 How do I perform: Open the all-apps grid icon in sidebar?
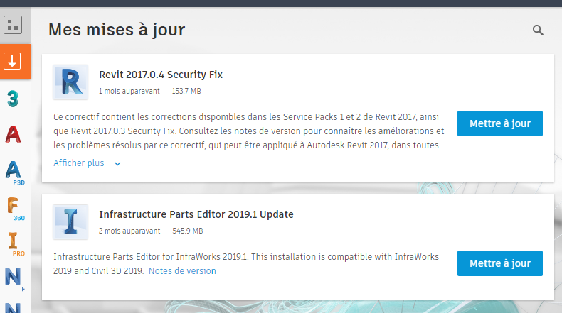[x=13, y=26]
